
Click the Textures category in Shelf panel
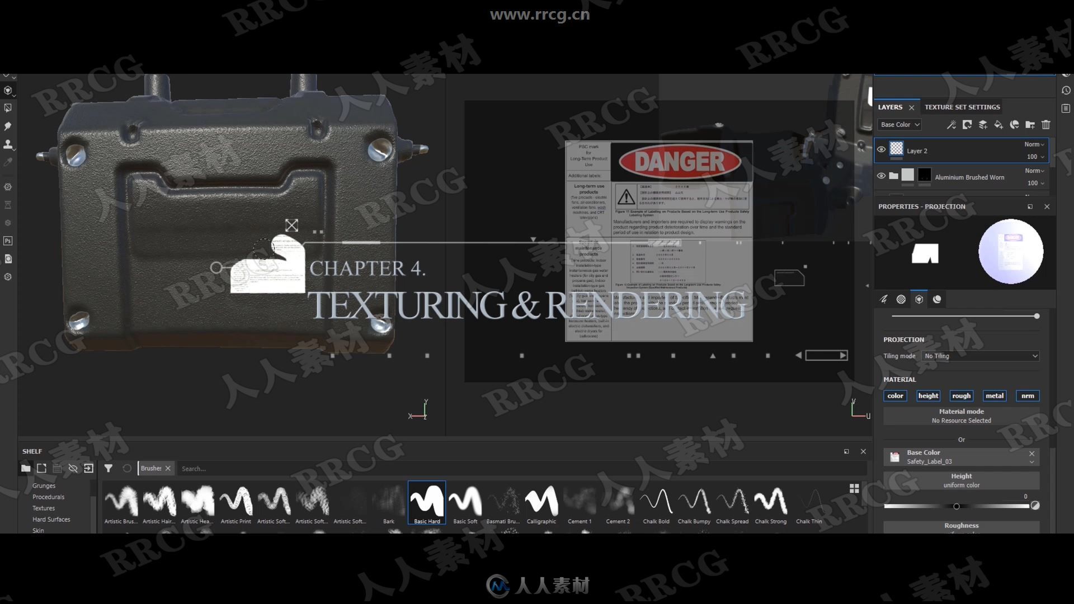click(x=42, y=507)
